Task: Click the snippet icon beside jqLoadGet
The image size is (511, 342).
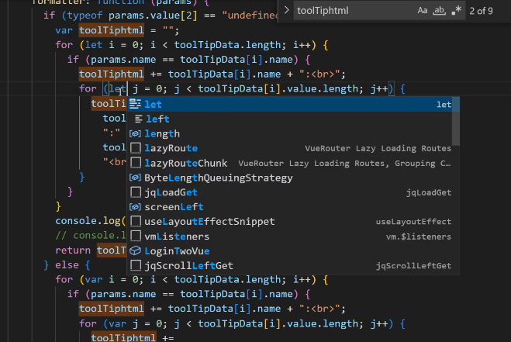Action: [136, 192]
